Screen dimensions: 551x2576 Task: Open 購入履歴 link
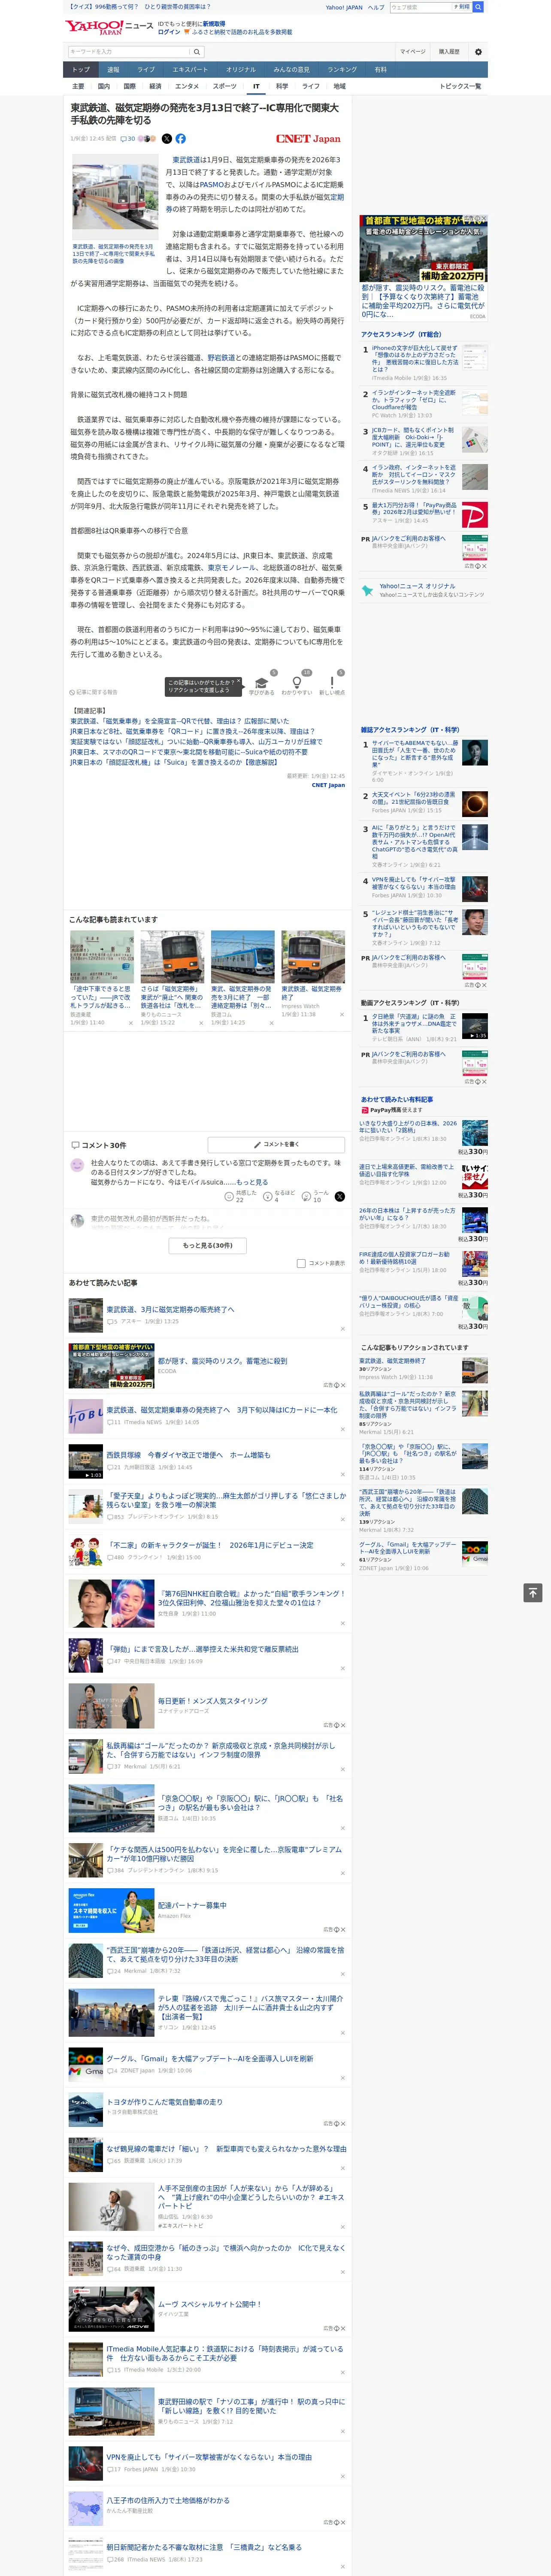click(449, 52)
